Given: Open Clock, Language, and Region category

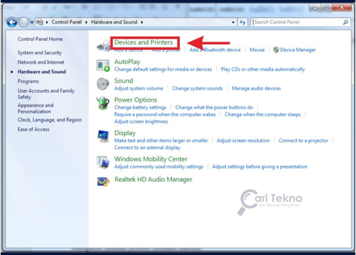Looking at the screenshot, I should pyautogui.click(x=49, y=120).
